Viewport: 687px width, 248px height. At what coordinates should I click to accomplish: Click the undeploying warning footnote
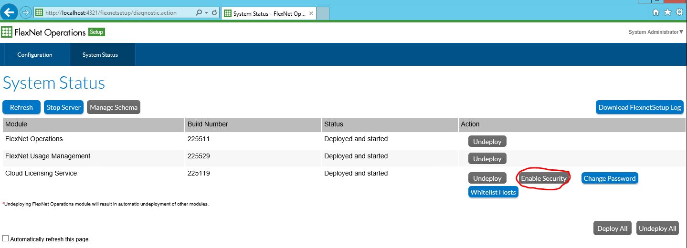(x=106, y=204)
